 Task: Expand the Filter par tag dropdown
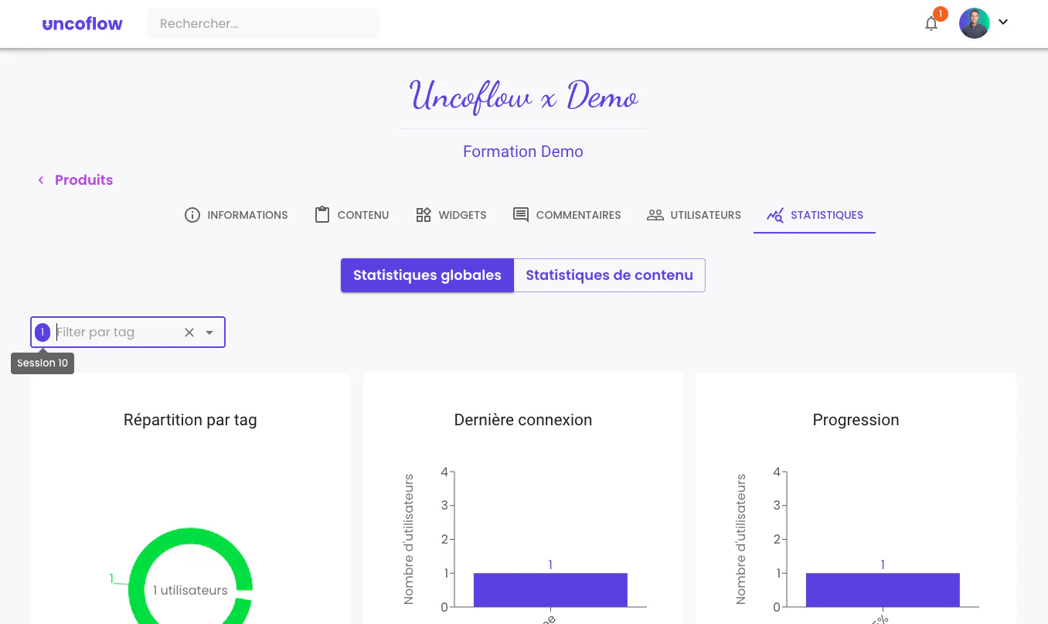(x=209, y=332)
